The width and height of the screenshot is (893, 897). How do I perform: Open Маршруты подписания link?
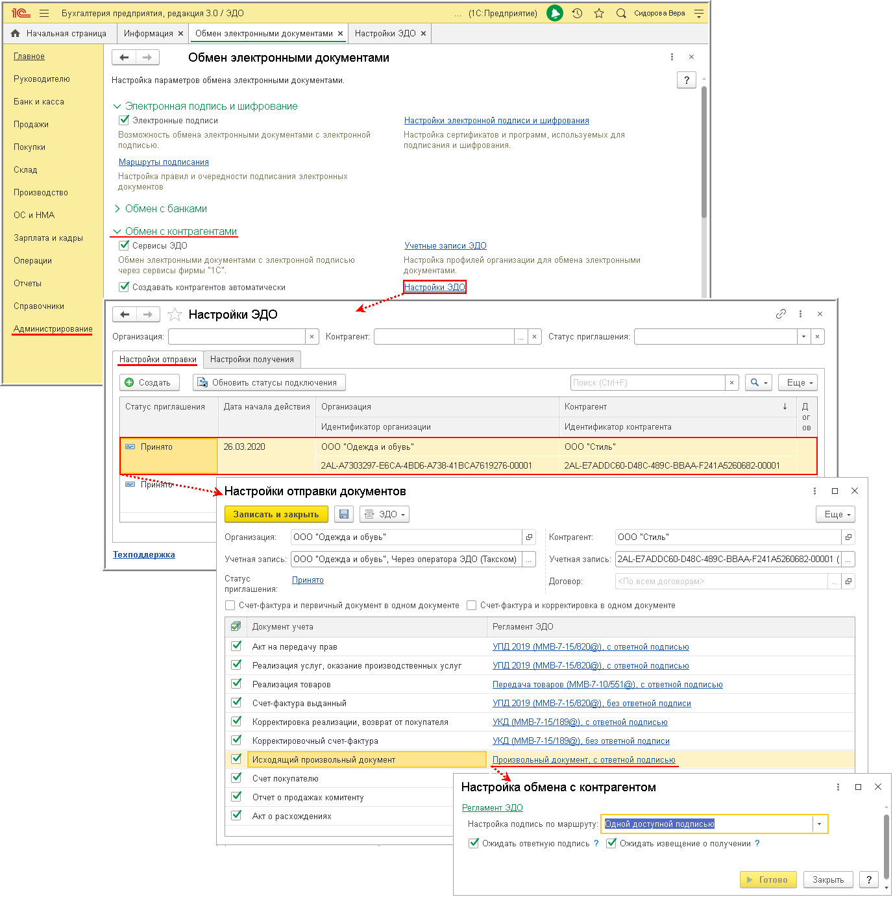[x=164, y=162]
